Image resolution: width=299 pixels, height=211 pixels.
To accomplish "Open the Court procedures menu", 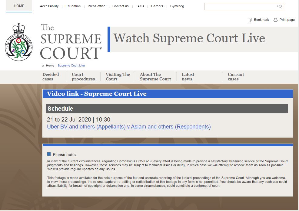I will (x=83, y=77).
